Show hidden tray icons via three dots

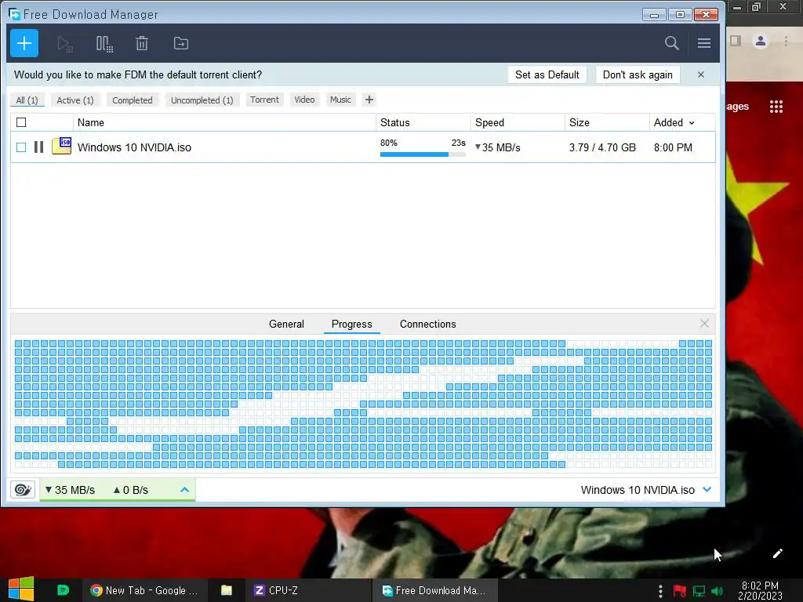point(660,591)
